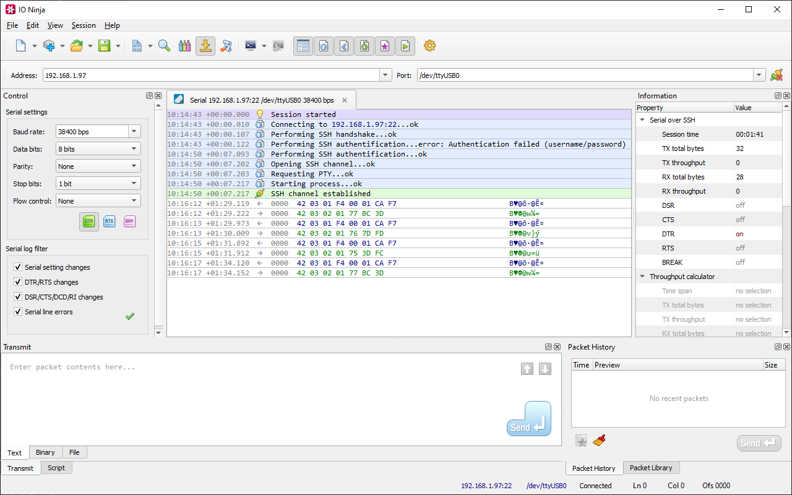This screenshot has height=495, width=792.
Task: Click the green checkmark apply filter icon
Action: (130, 316)
